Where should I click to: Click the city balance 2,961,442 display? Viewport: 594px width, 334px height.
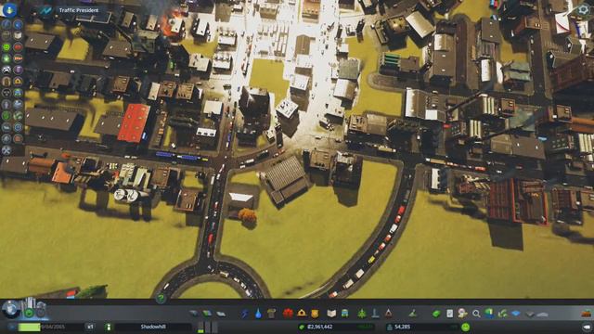[x=319, y=327]
